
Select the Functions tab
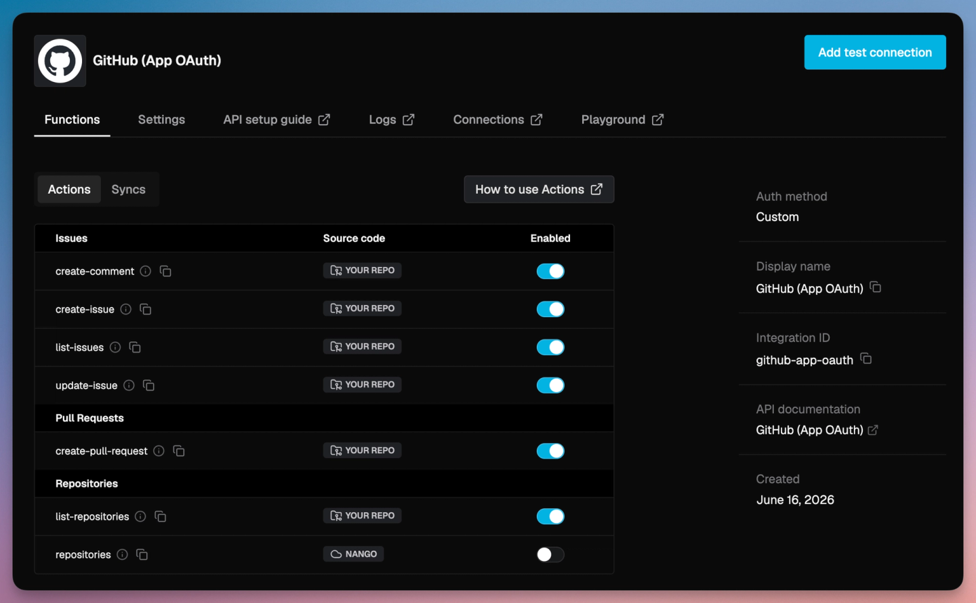(x=72, y=119)
